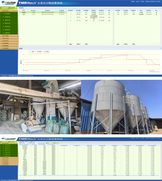This screenshot has width=162, height=181.
Task: Sort by first column header in bottom table
Action: (x=25, y=145)
